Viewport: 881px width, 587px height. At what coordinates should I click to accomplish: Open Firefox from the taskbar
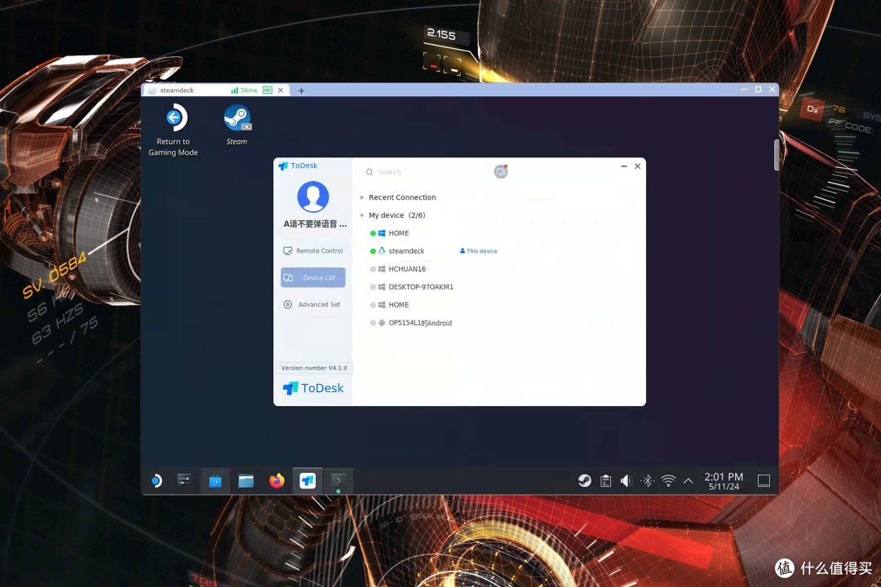point(277,481)
